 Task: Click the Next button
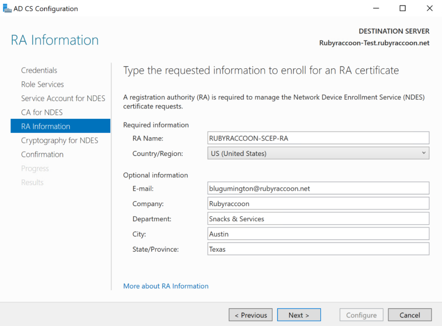pos(299,314)
